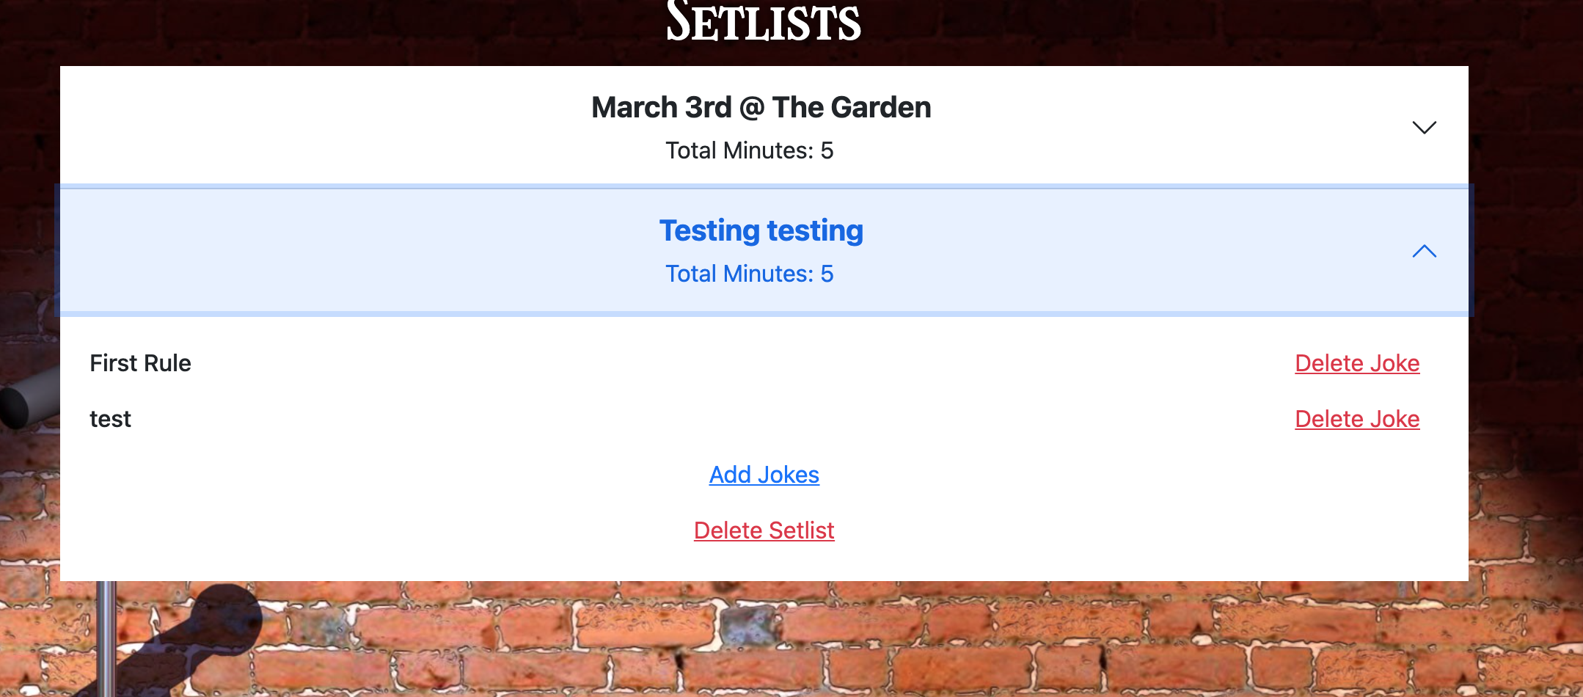Click the March 3rd @ The Garden header
The height and width of the screenshot is (697, 1583).
761,106
